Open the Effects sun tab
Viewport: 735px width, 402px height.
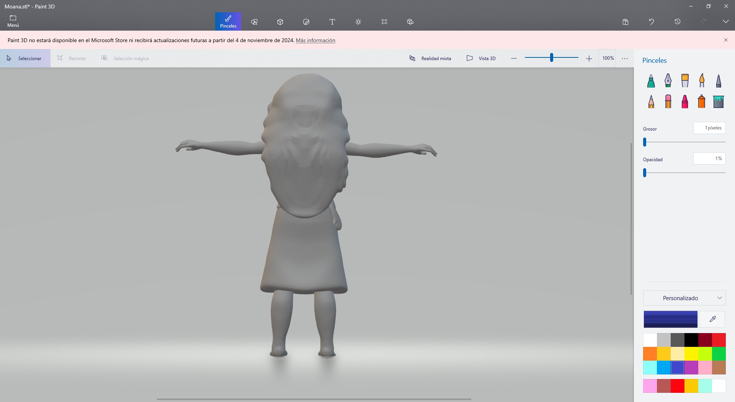click(x=358, y=22)
